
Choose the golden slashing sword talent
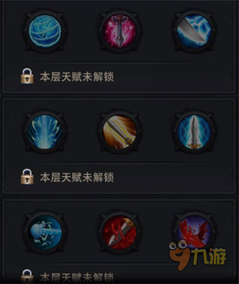click(119, 132)
